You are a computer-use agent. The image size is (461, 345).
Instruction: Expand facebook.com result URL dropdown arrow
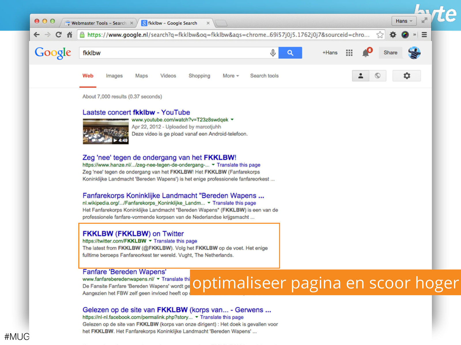(197, 317)
